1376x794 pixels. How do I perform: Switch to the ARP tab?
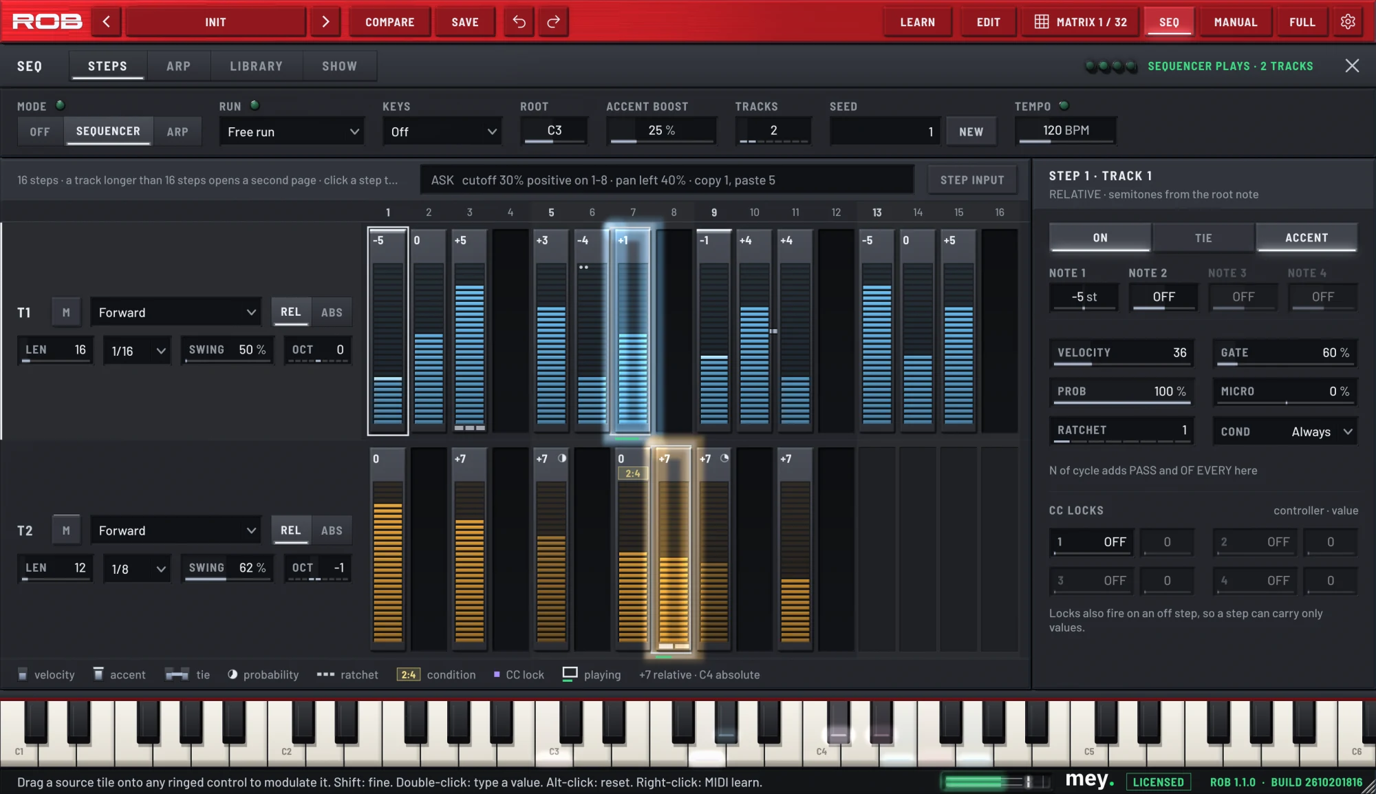pos(178,66)
